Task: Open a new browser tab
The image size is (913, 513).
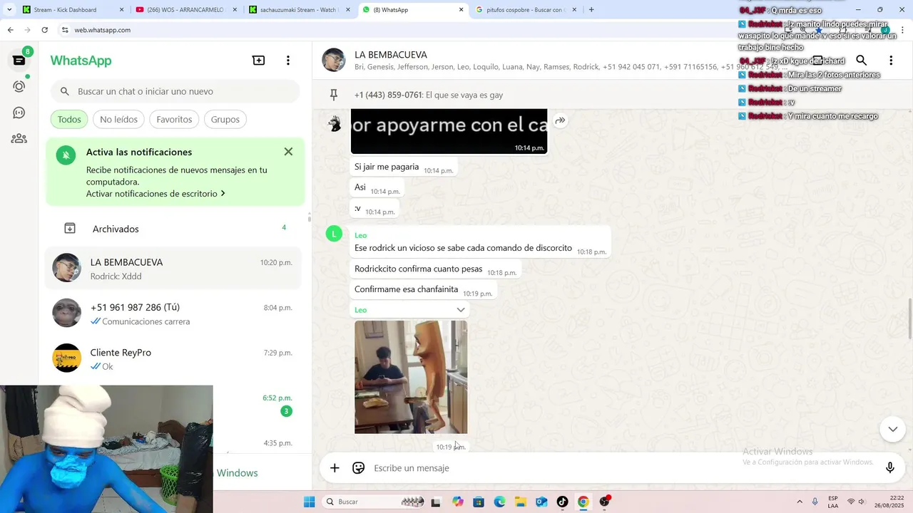Action: coord(591,10)
